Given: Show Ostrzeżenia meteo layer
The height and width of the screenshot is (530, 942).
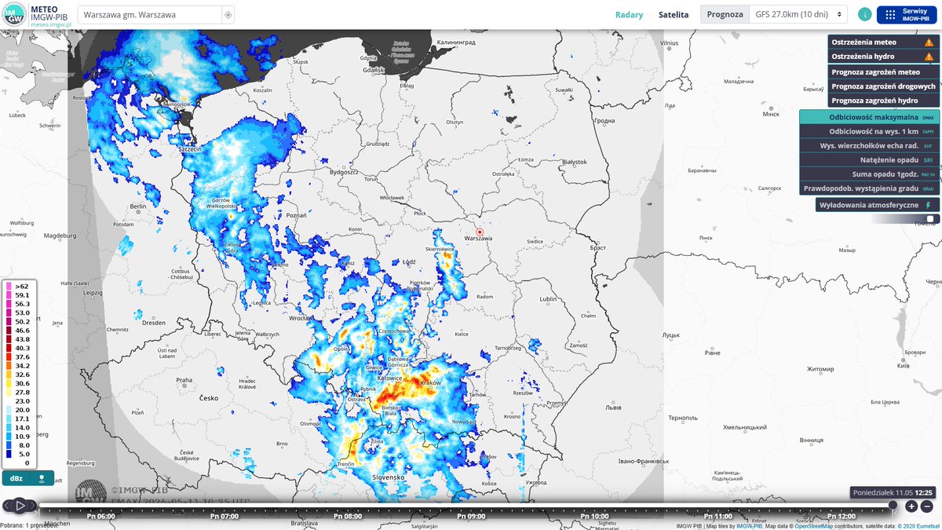Looking at the screenshot, I should coord(882,42).
